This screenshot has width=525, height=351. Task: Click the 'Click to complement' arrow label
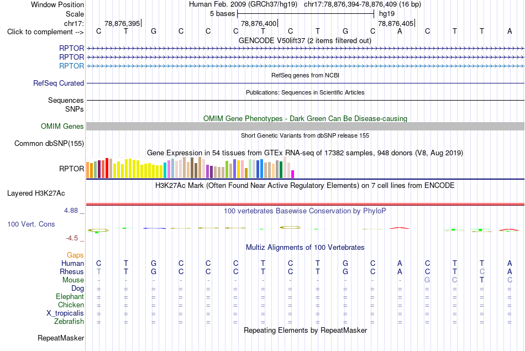[45, 32]
